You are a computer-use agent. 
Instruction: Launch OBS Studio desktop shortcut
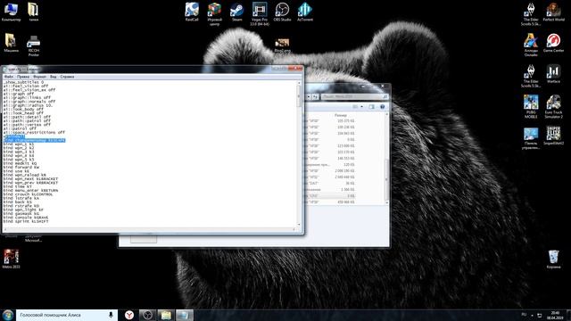282,12
